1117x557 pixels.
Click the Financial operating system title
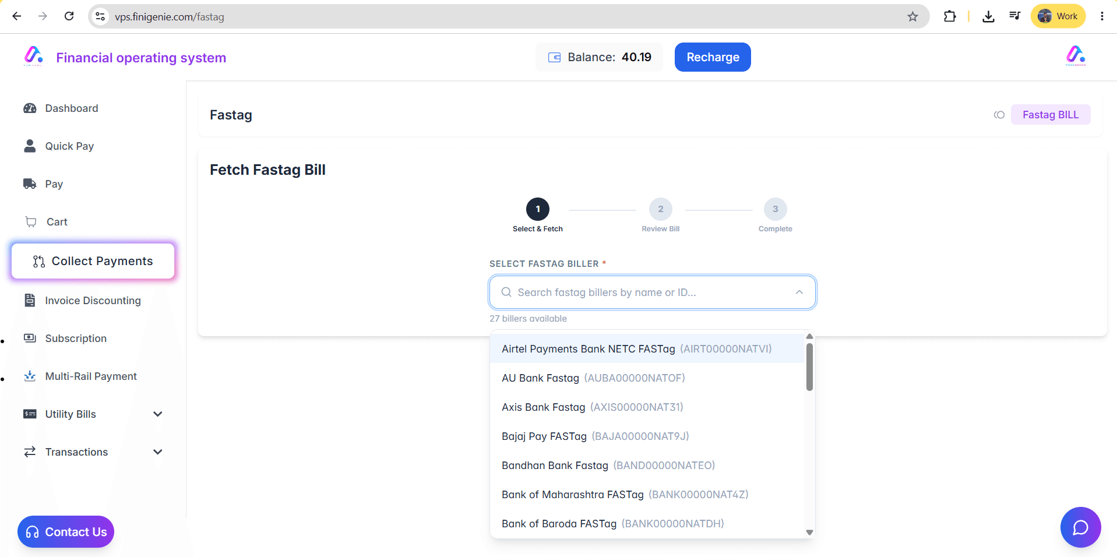coord(141,58)
